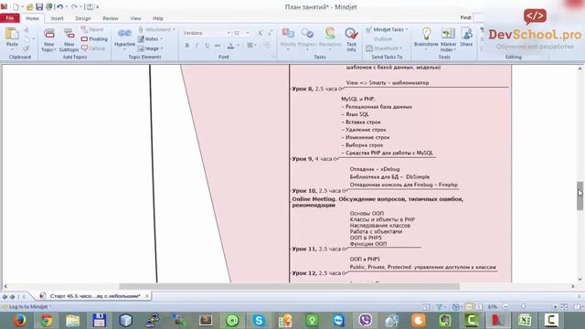
Task: Open a file from quick access toolbar
Action: pyautogui.click(x=30, y=6)
